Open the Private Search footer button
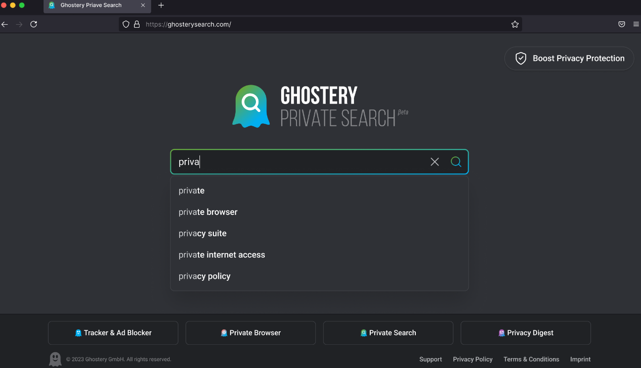Viewport: 641px width, 368px height. [388, 333]
